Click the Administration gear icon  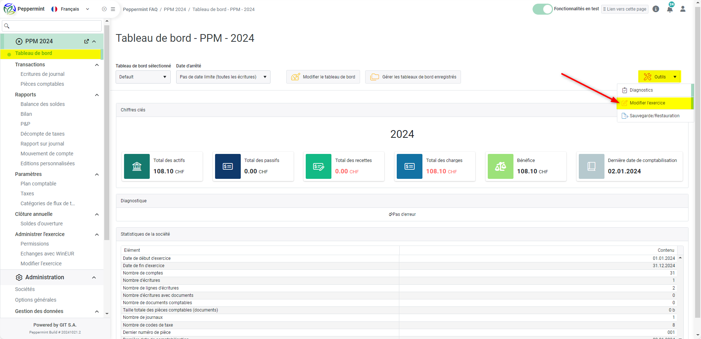tap(19, 277)
